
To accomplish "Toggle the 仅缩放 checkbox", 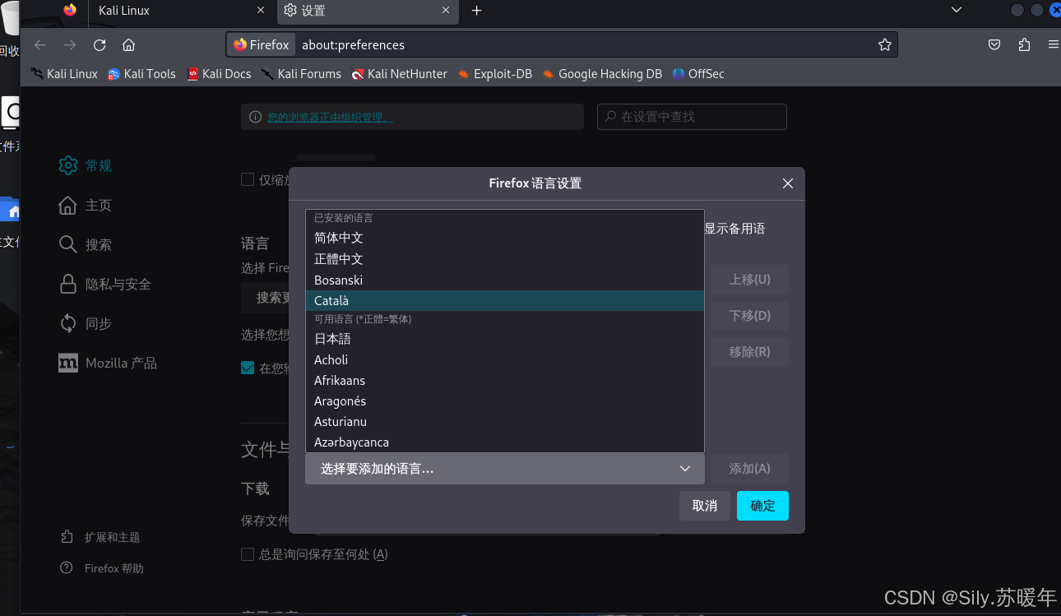I will tap(248, 179).
